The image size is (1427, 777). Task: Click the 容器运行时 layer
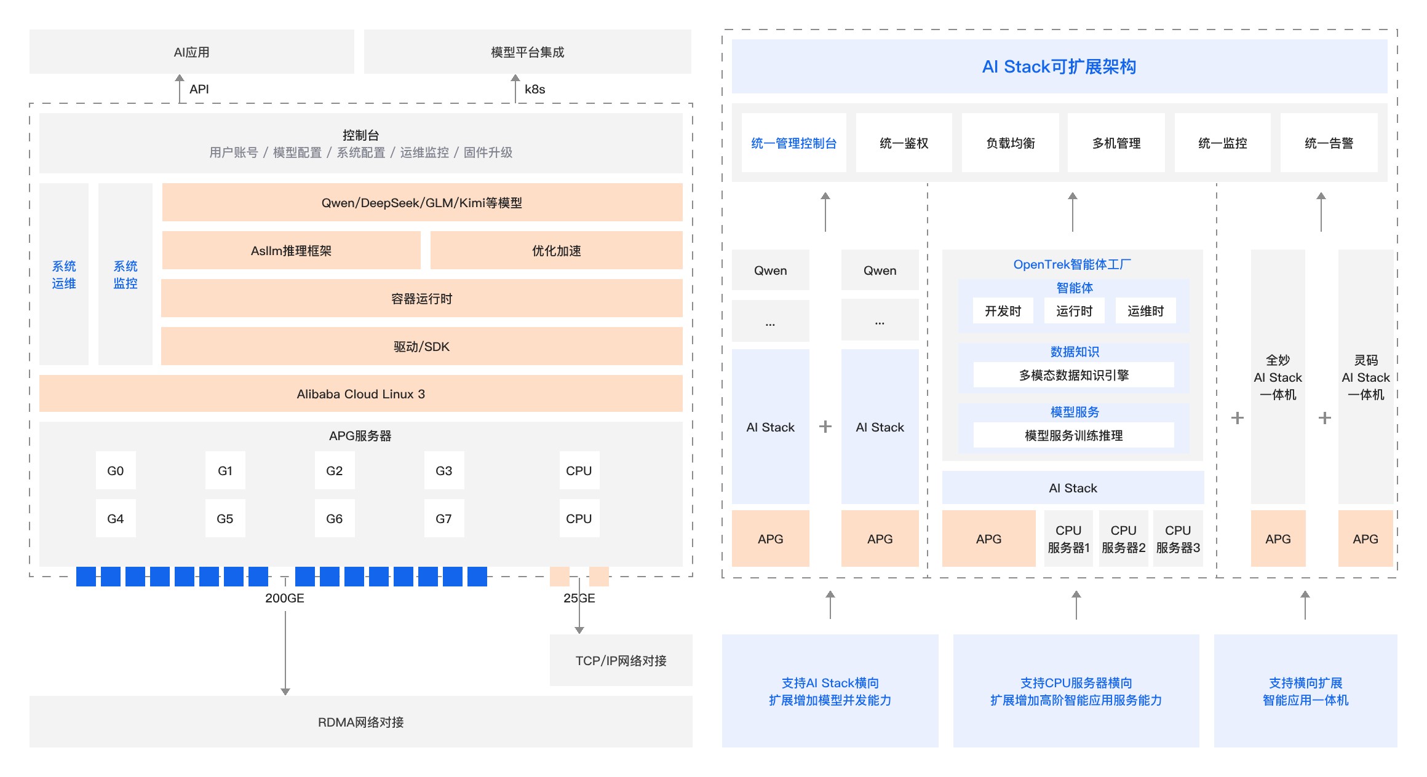[422, 298]
